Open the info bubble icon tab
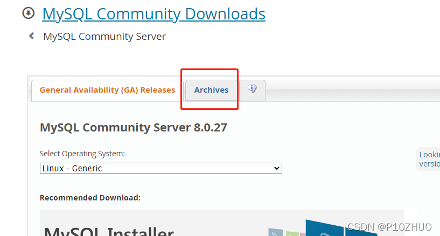This screenshot has height=236, width=440. (x=252, y=90)
